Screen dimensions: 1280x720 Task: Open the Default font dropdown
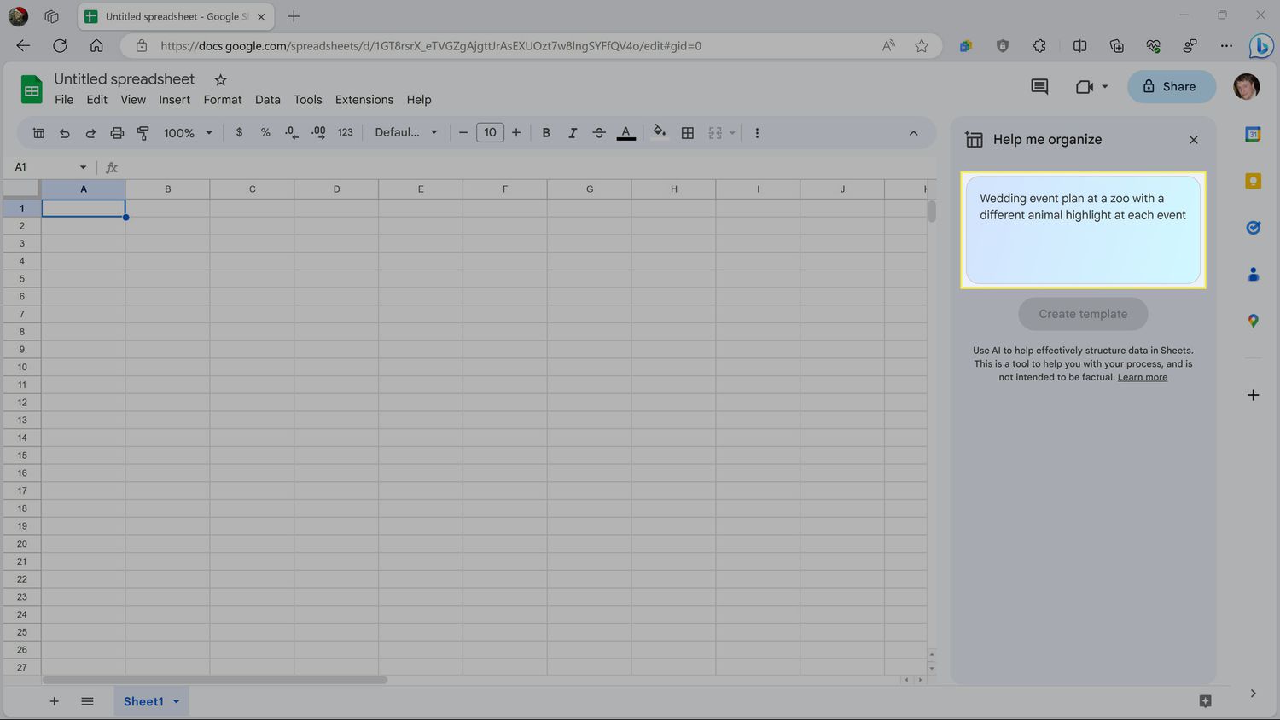(x=406, y=133)
